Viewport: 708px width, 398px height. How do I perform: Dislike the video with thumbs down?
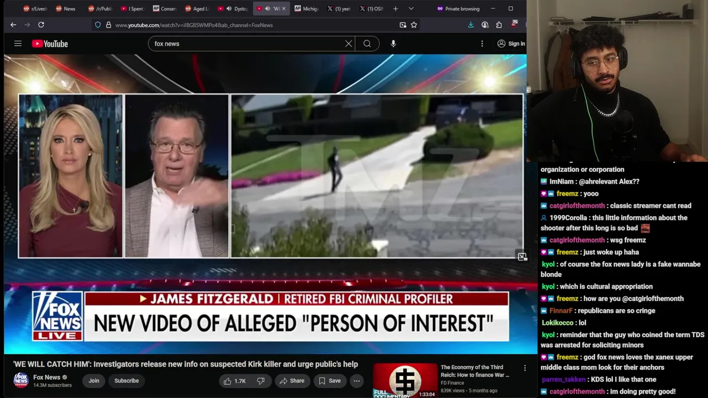pyautogui.click(x=261, y=381)
